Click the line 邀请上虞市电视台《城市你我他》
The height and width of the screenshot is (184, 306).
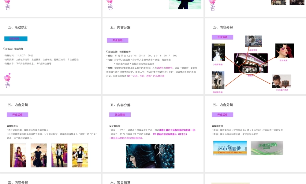(248, 130)
